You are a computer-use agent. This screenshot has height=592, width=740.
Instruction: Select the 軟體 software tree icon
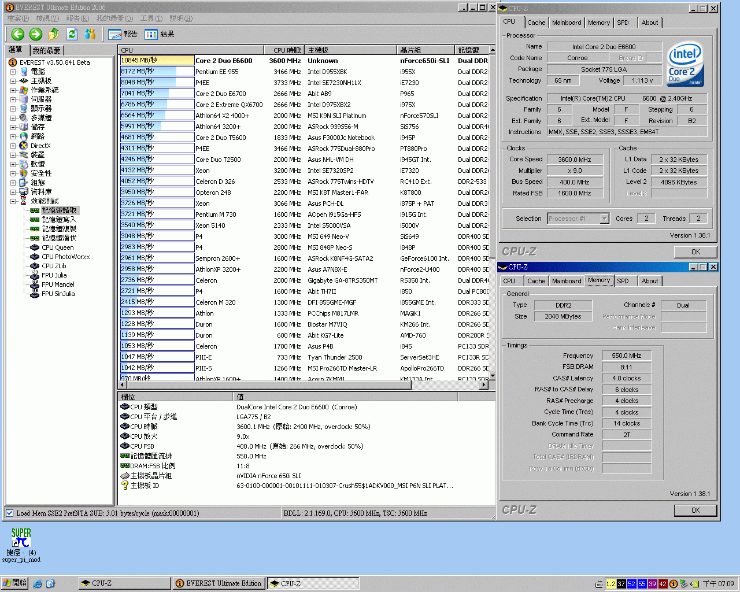[24, 164]
